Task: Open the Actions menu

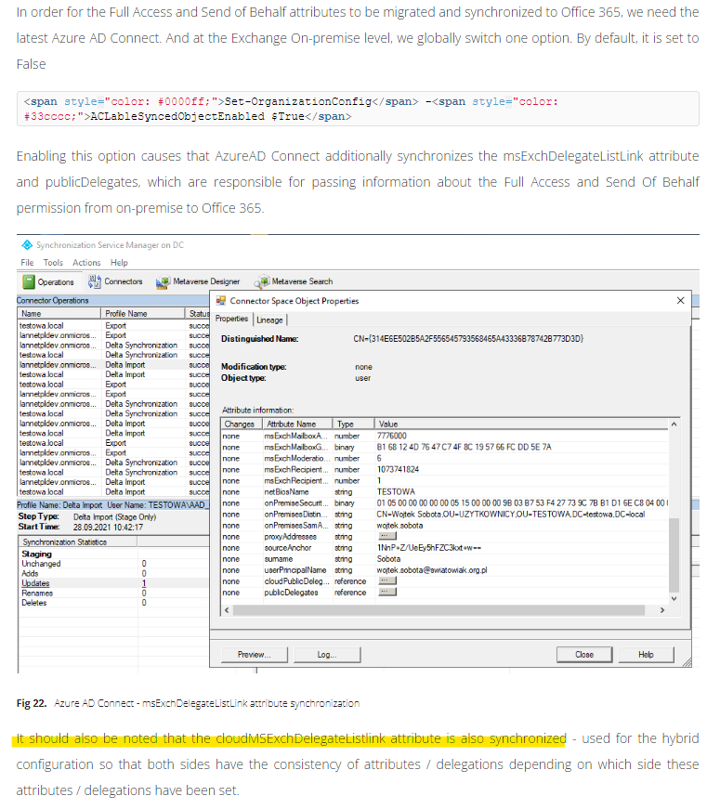Action: coord(86,263)
